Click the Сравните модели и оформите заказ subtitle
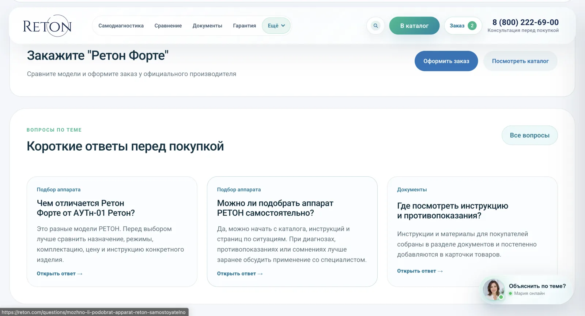Viewport: 585px width, 316px height. pyautogui.click(x=132, y=74)
